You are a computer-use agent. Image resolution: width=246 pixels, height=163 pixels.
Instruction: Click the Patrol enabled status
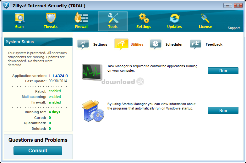point(55,91)
